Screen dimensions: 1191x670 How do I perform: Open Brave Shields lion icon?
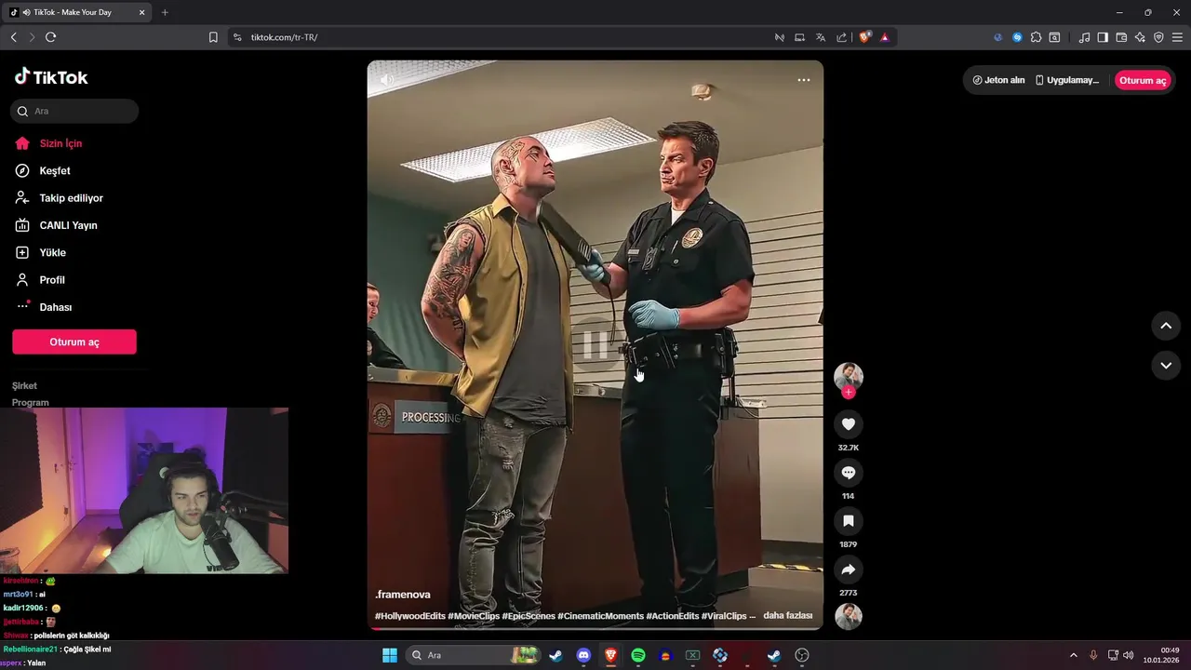coord(864,37)
